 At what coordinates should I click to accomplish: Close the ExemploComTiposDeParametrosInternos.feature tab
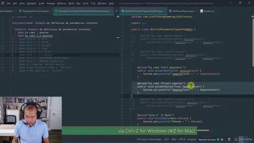[112, 11]
